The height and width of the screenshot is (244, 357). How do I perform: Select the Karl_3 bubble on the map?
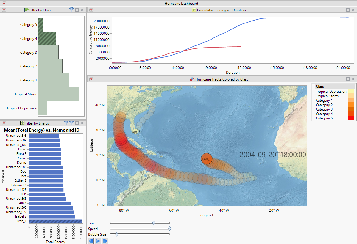[x=207, y=159]
